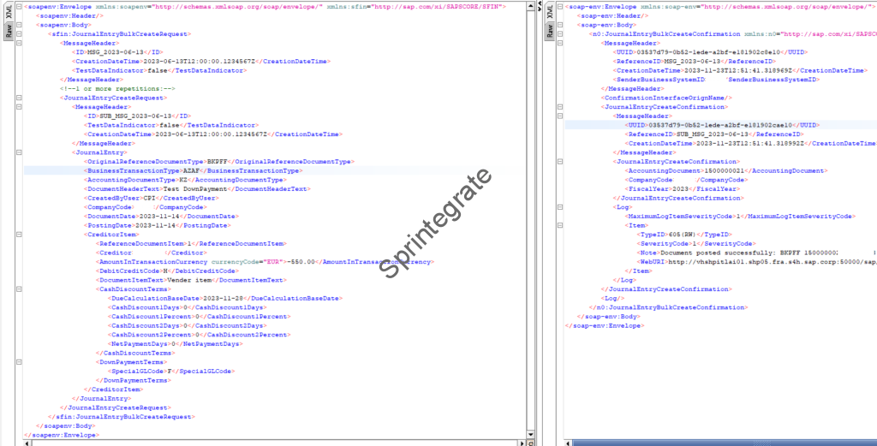The width and height of the screenshot is (877, 446).
Task: Collapse the soapenv:Envelope node in request
Action: click(19, 7)
